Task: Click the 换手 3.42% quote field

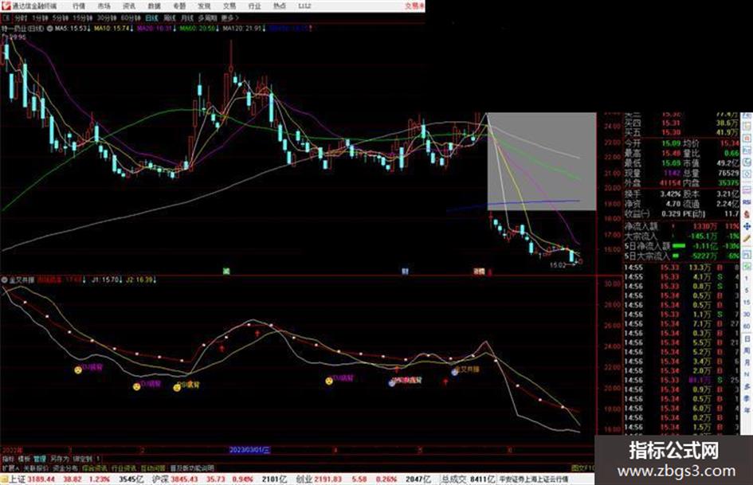Action: (x=653, y=194)
